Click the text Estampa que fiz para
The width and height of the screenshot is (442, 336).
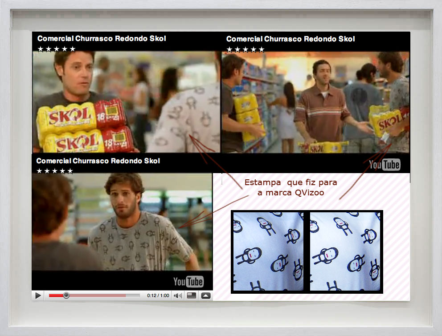pyautogui.click(x=291, y=182)
